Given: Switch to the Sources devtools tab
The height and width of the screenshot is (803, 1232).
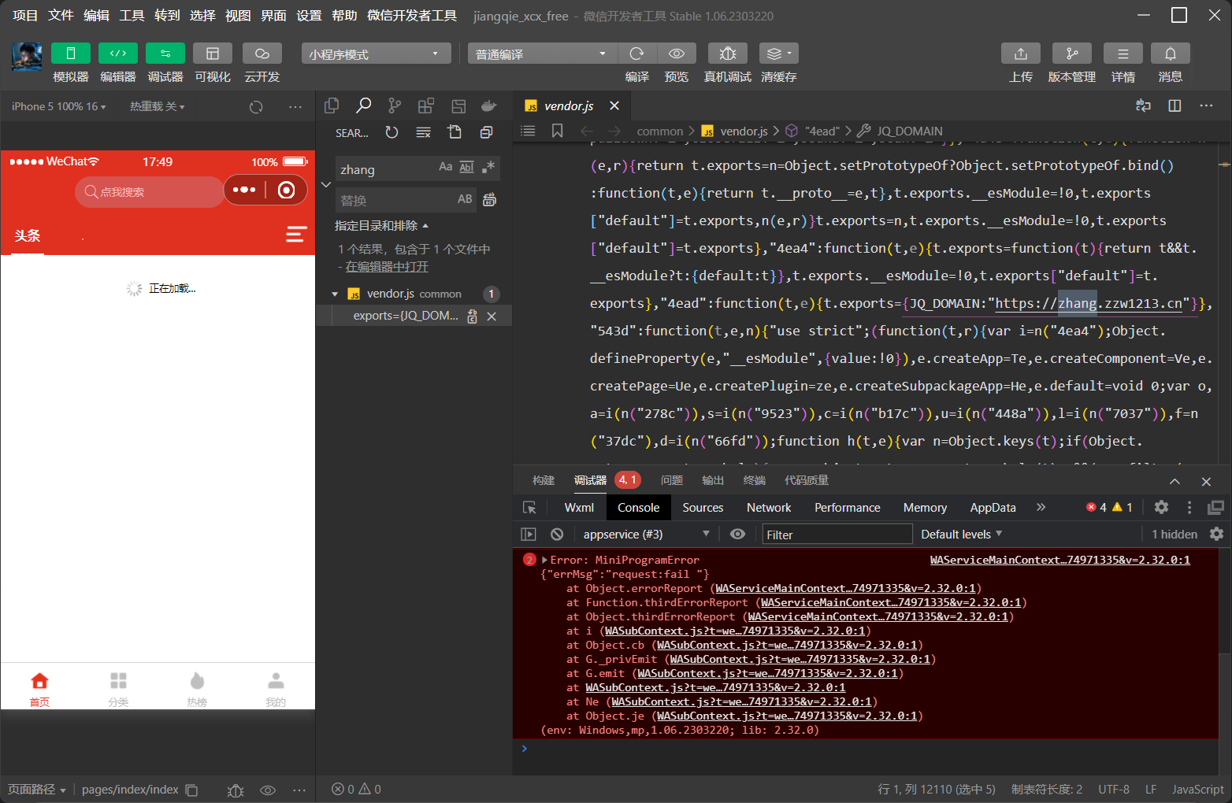Looking at the screenshot, I should 703,508.
